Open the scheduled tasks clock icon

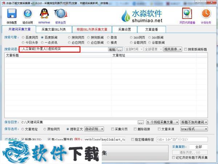pos(206,14)
